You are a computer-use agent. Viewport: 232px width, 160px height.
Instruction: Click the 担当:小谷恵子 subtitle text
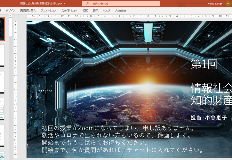point(209,118)
